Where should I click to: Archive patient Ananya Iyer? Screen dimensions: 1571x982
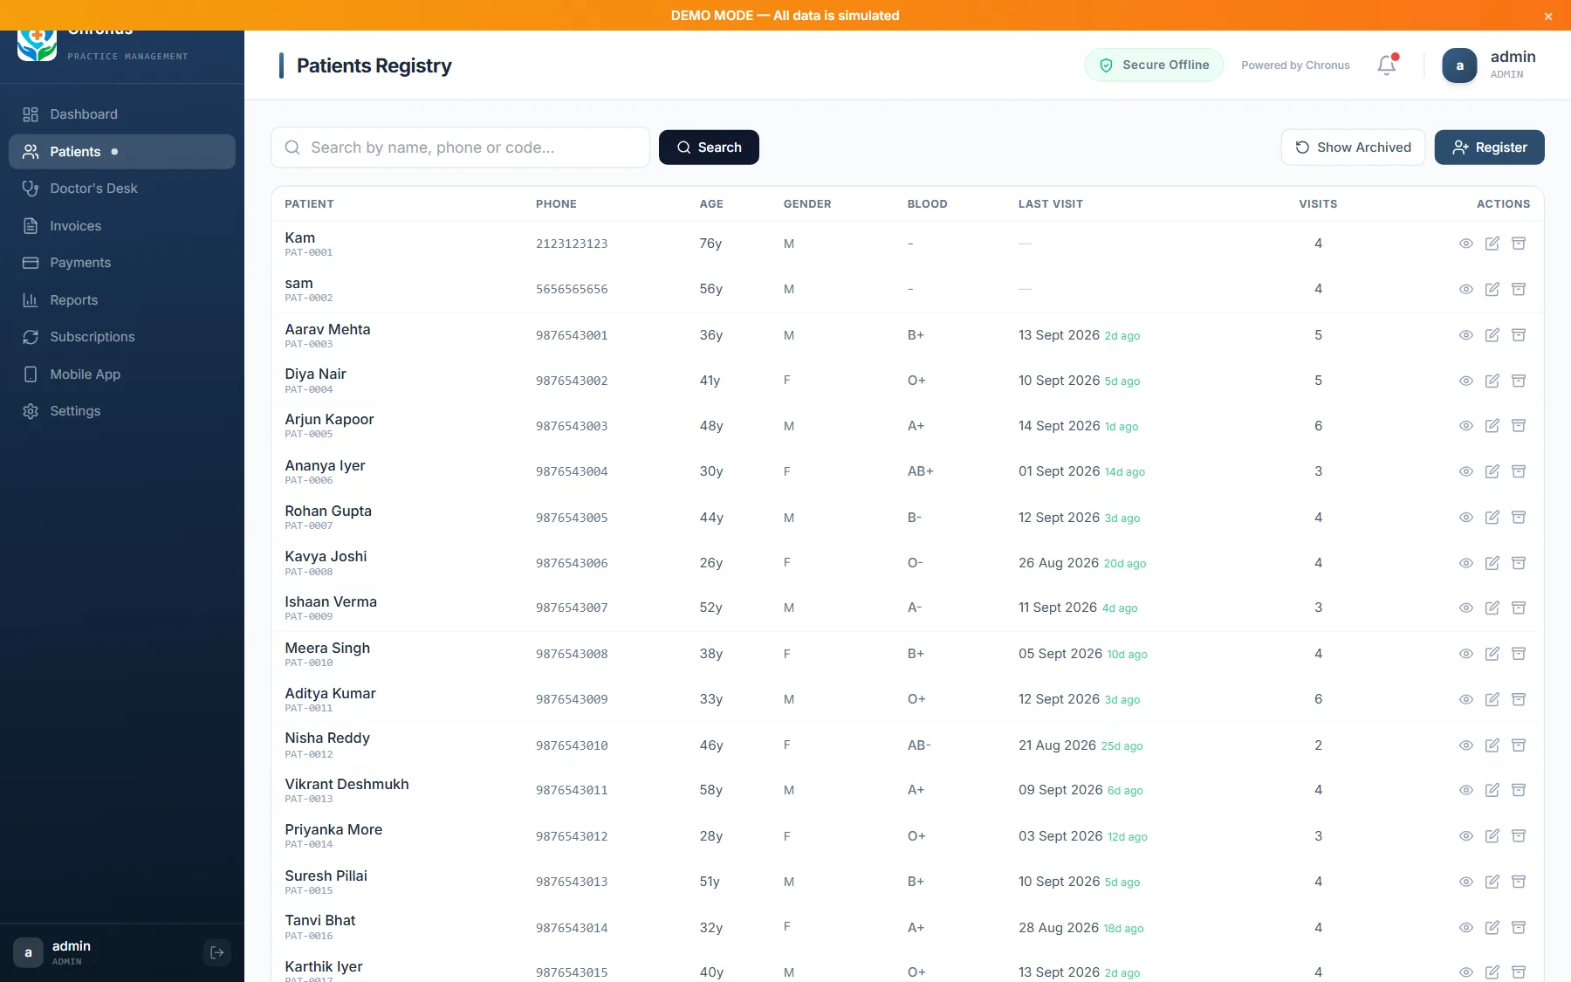(x=1519, y=471)
